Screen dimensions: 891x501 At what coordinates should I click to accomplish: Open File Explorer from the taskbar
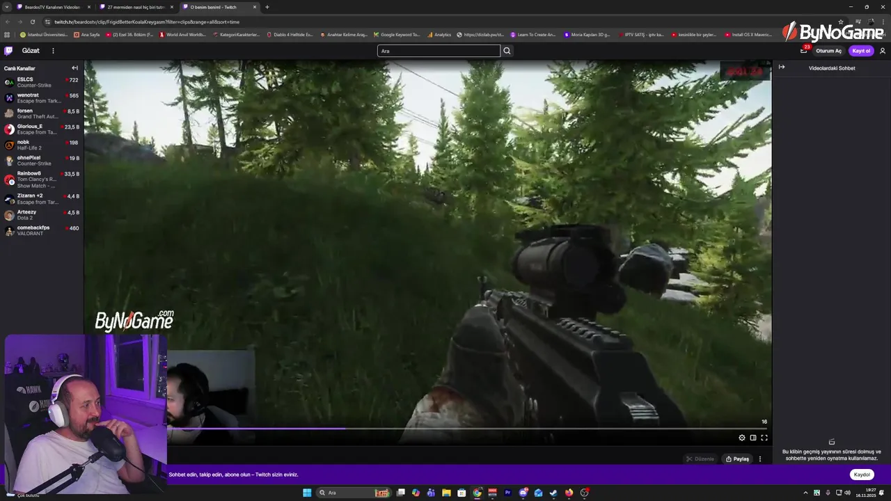pos(446,493)
